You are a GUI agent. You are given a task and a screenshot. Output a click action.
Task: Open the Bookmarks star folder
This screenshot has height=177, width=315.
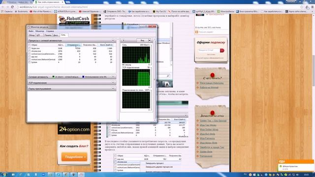click(21, 11)
